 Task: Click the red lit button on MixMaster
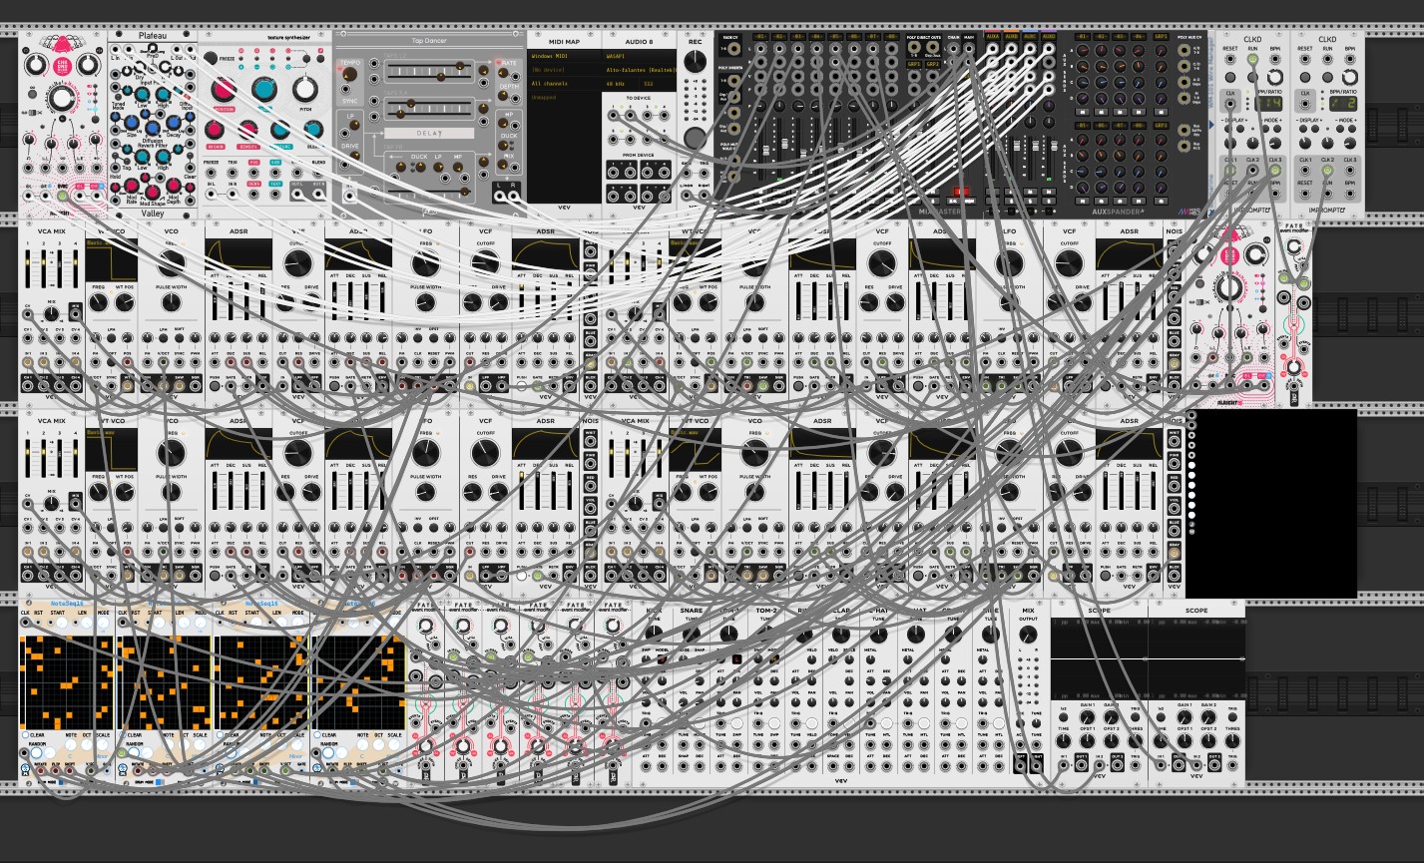point(961,190)
